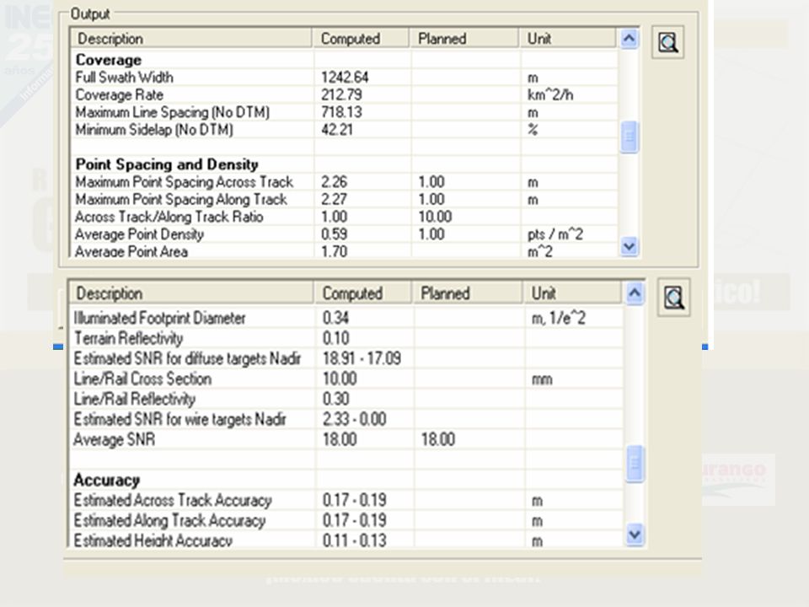Screen dimensions: 809x607
Task: Click the % unit cell for Minimum Sidelap
Action: 533,130
